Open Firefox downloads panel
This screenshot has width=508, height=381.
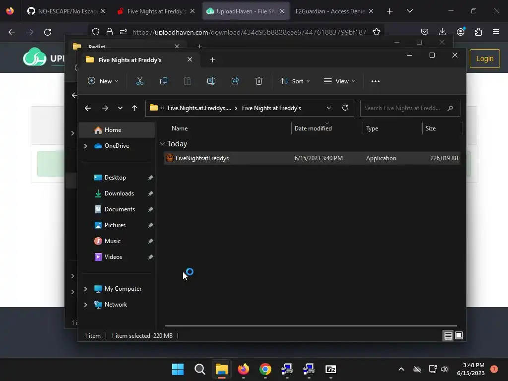click(442, 32)
